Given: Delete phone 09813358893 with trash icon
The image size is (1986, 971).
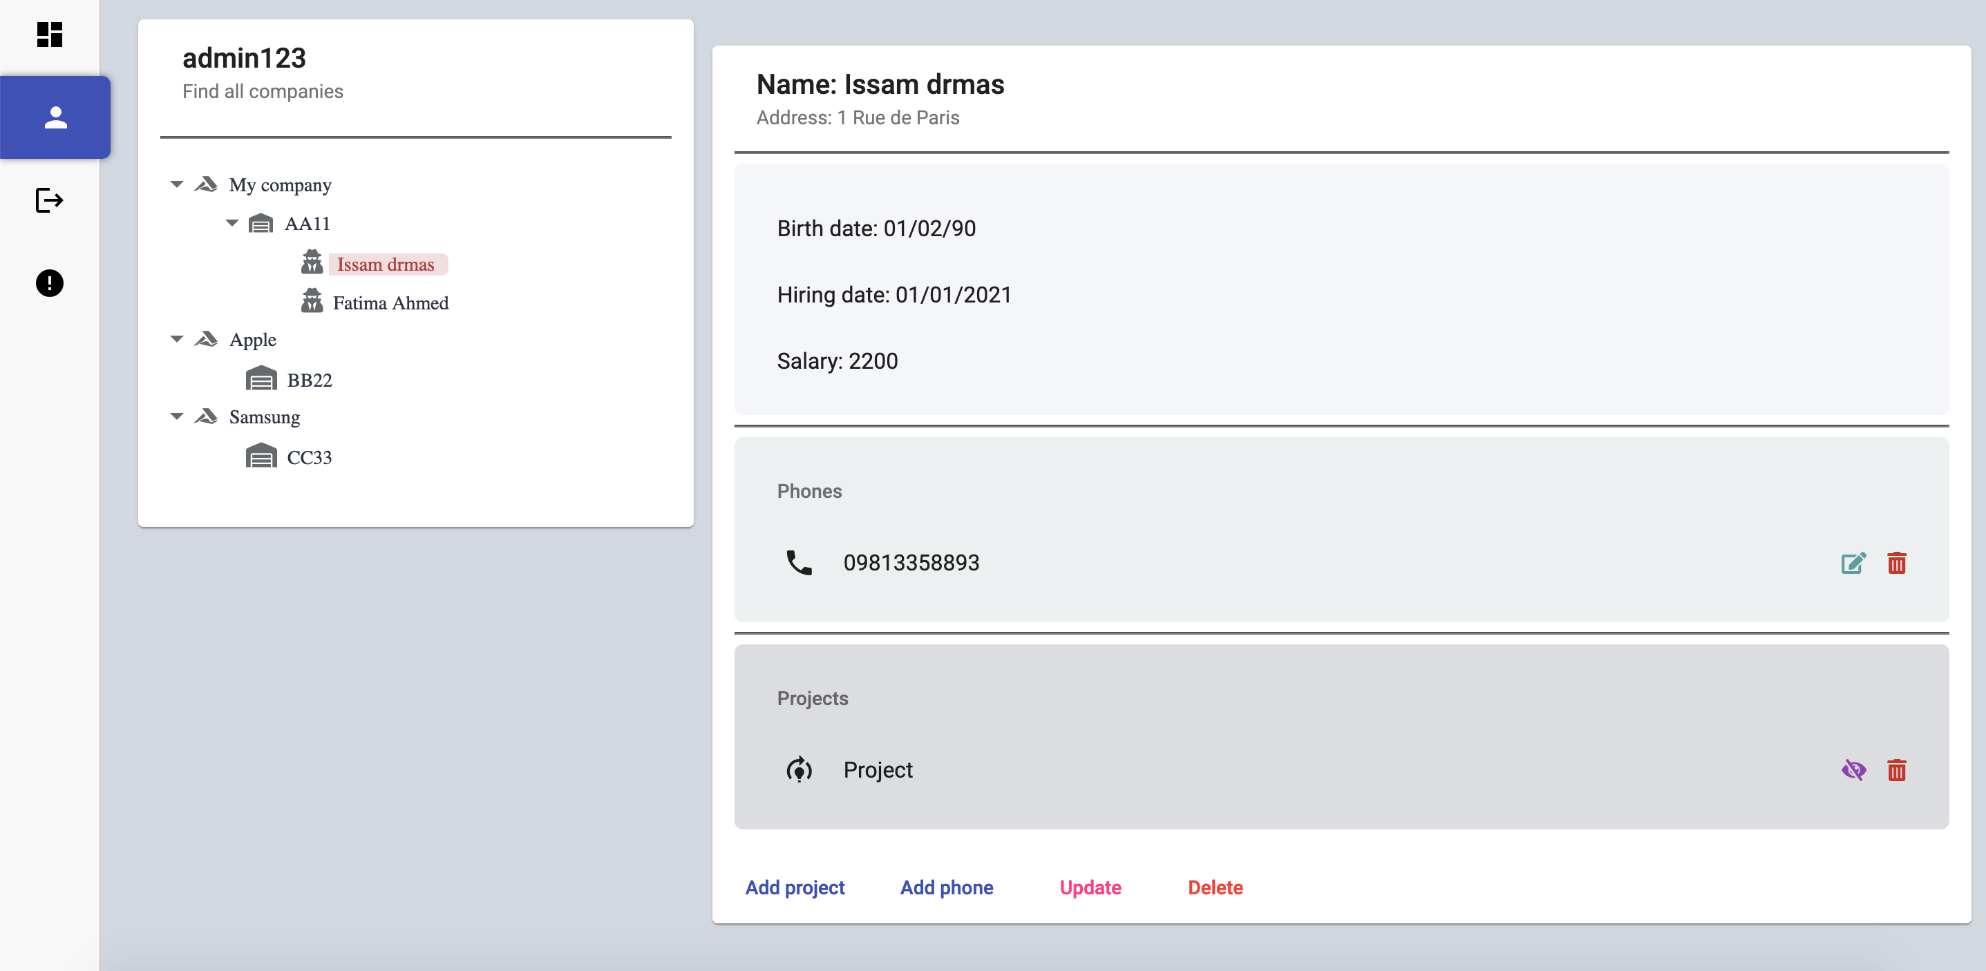Looking at the screenshot, I should pyautogui.click(x=1897, y=564).
